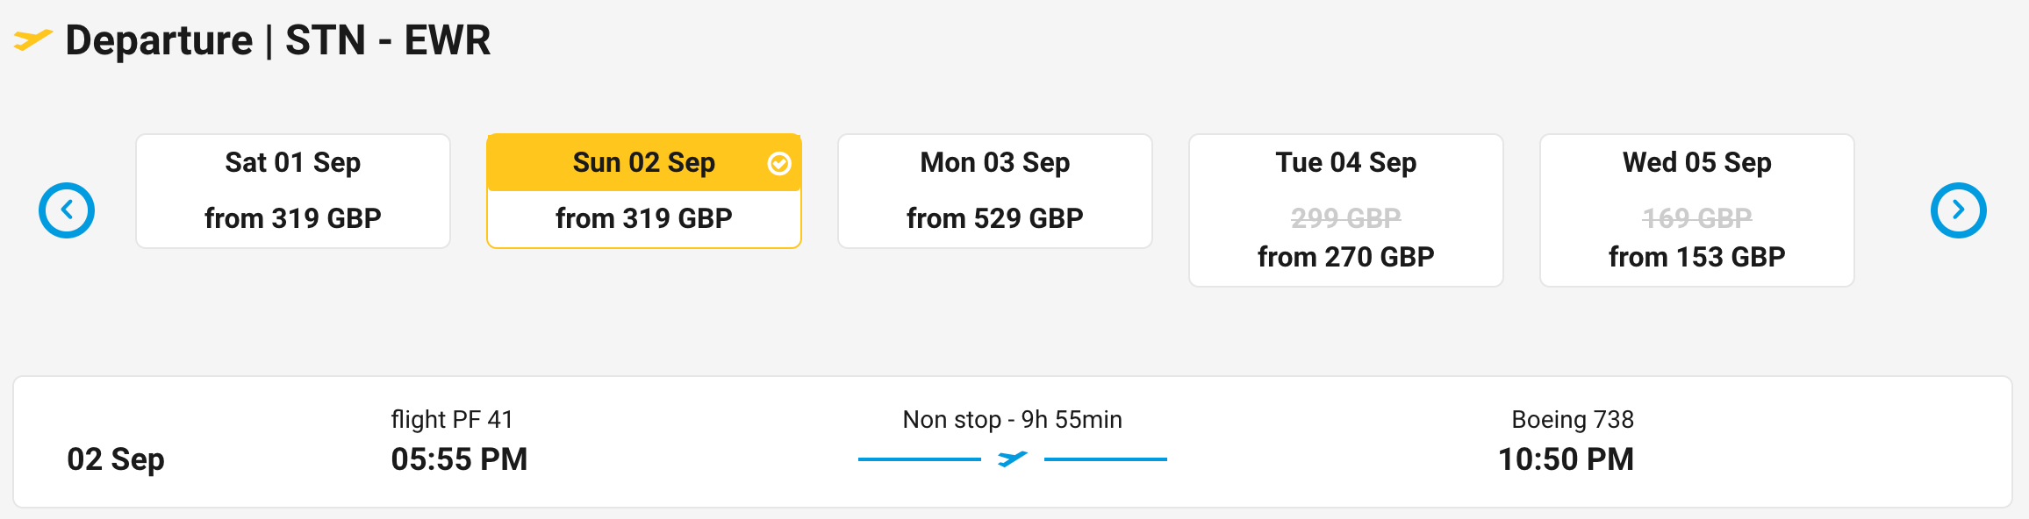
Task: Go to previous dates with left arrow
Action: click(x=67, y=210)
